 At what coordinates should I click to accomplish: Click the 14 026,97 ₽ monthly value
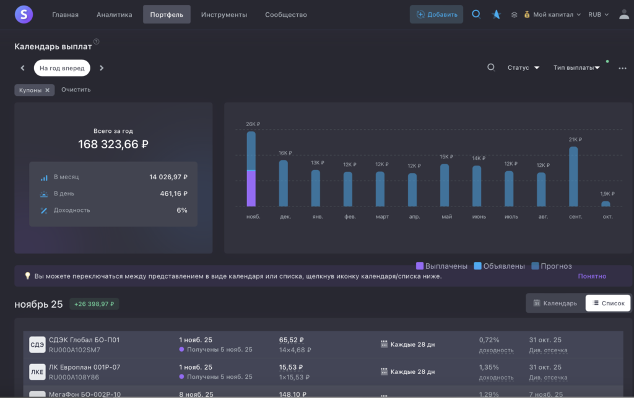[168, 177]
